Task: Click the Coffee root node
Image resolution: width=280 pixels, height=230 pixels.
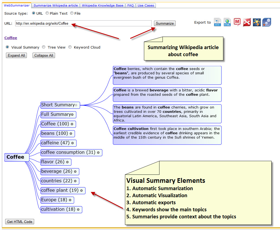Action: coord(16,157)
